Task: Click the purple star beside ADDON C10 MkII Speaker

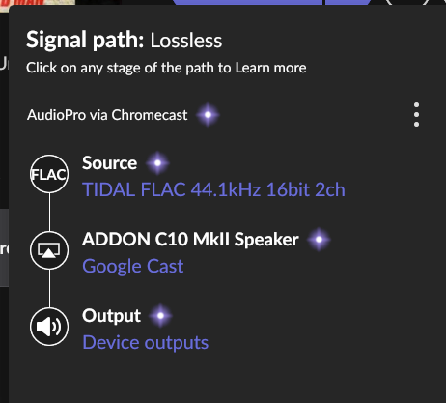Action: (319, 240)
